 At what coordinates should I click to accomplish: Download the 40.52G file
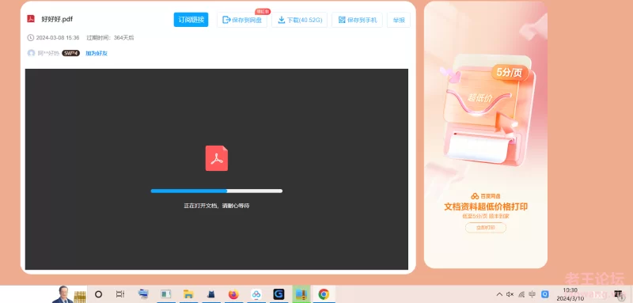pos(299,20)
